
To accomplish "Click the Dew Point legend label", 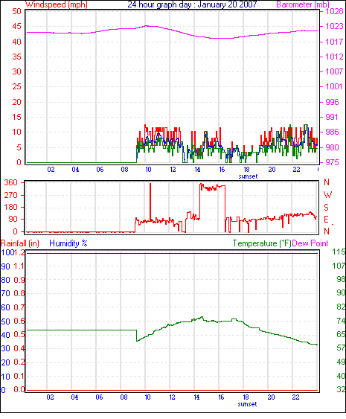I will pos(310,243).
